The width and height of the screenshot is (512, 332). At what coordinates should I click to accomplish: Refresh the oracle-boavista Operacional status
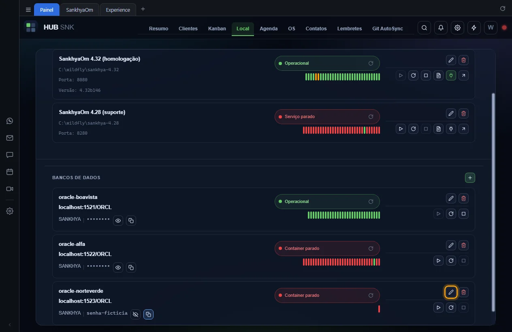pyautogui.click(x=371, y=201)
